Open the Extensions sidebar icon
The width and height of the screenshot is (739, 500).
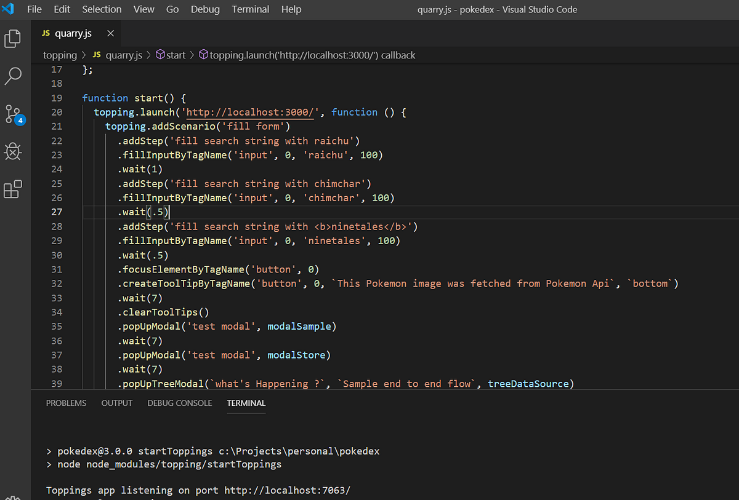click(12, 189)
